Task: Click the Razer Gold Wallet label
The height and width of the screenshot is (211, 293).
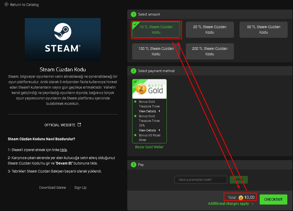Action: click(x=149, y=147)
